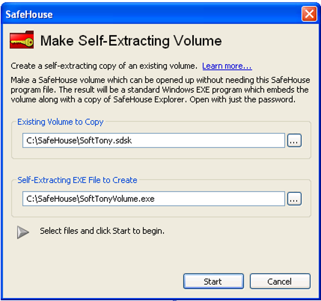Click the Existing Volume to Copy label
321x301 pixels.
pyautogui.click(x=60, y=122)
